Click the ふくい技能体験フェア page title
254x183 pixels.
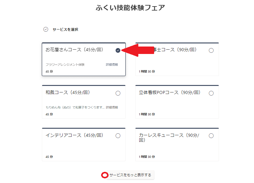(x=130, y=8)
